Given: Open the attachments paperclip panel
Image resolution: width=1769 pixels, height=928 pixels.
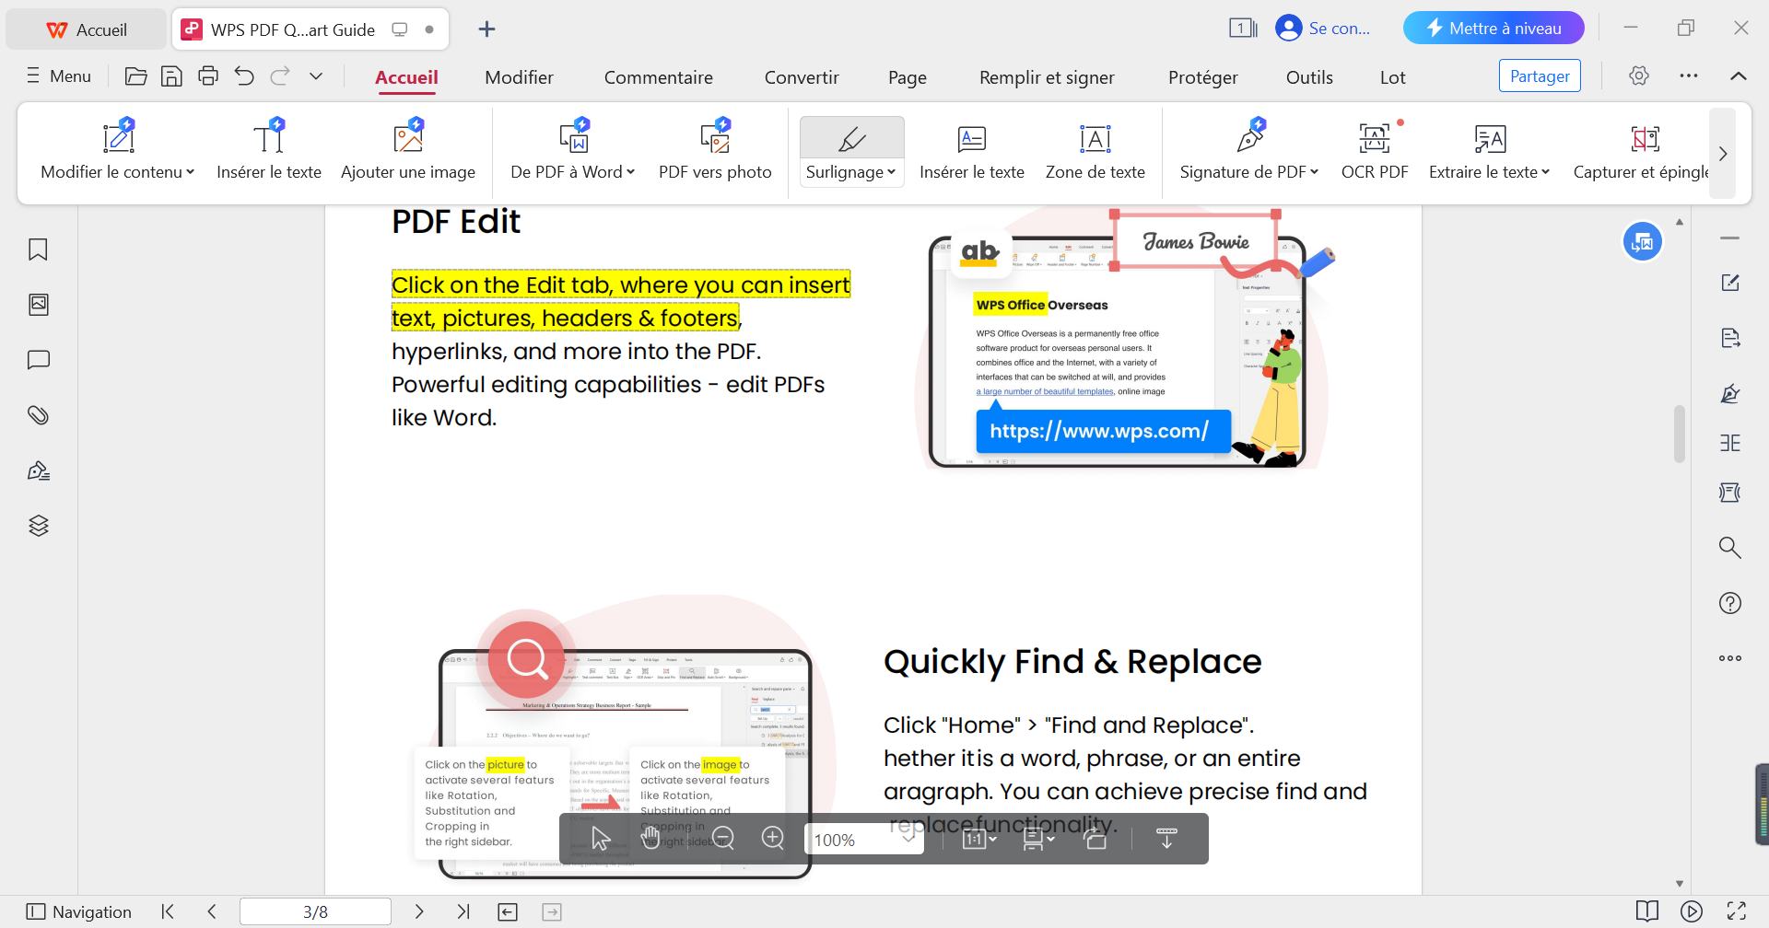Looking at the screenshot, I should [x=38, y=415].
